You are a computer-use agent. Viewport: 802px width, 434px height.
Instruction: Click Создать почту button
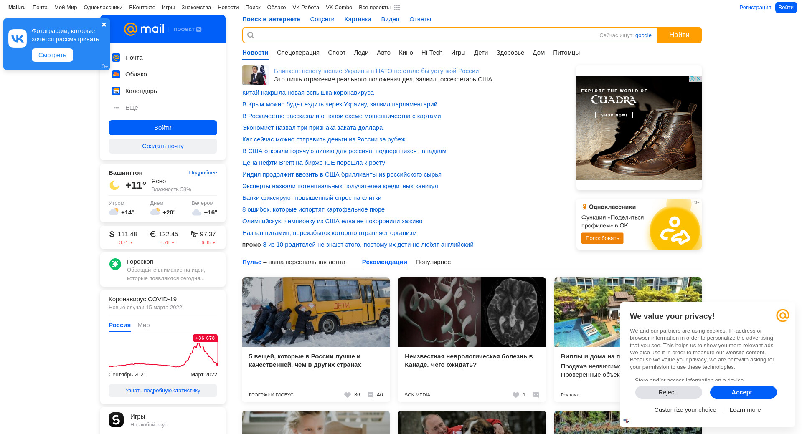tap(163, 146)
